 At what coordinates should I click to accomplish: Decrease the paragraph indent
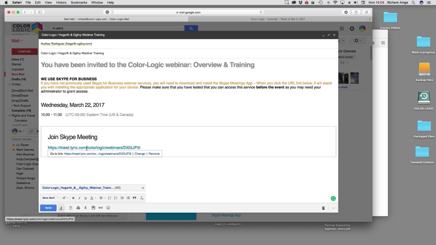pyautogui.click(x=122, y=198)
